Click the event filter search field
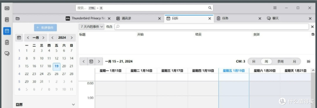 click(x=212, y=27)
